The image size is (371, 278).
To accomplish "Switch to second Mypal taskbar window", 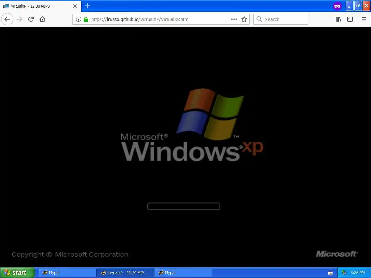I will [183, 273].
